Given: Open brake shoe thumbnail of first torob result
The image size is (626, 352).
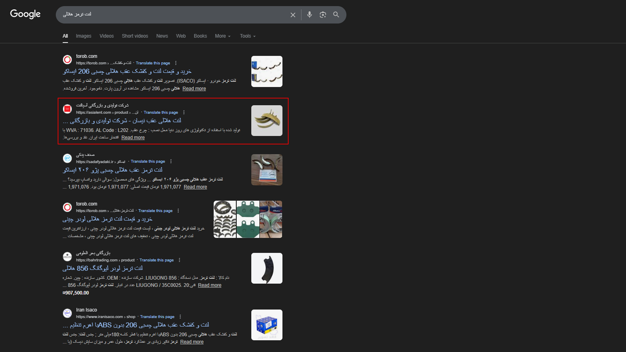Looking at the screenshot, I should click(x=267, y=71).
